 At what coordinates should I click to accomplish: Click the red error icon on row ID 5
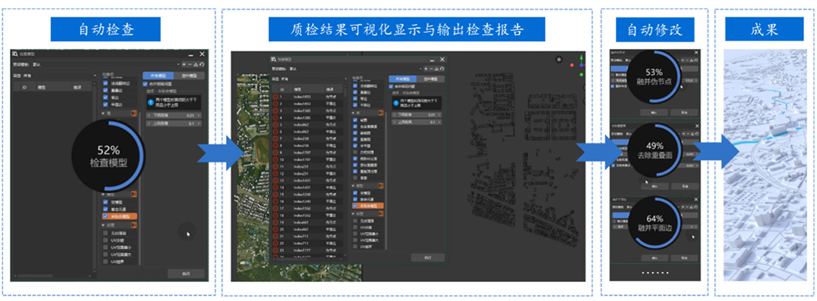coord(275,125)
